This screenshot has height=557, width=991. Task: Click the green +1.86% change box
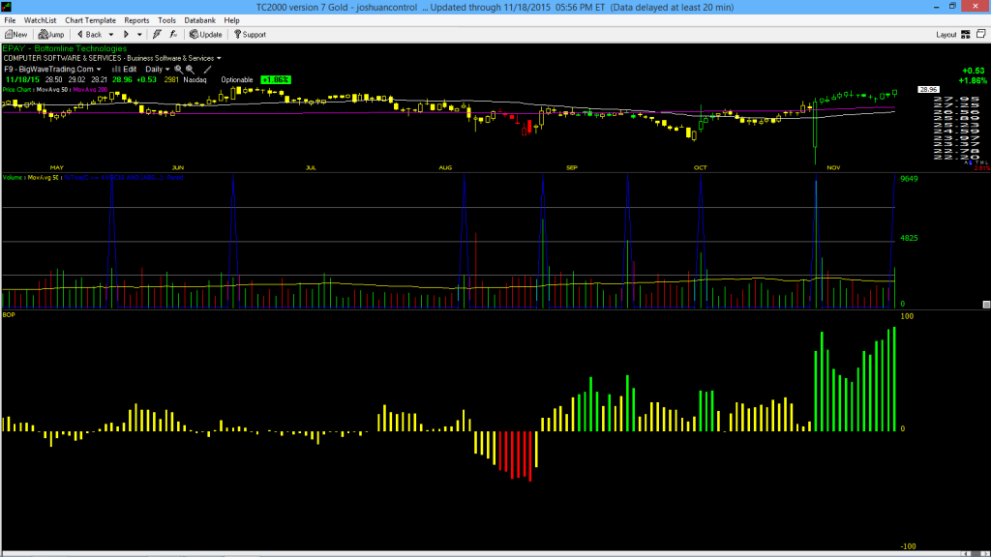[276, 80]
